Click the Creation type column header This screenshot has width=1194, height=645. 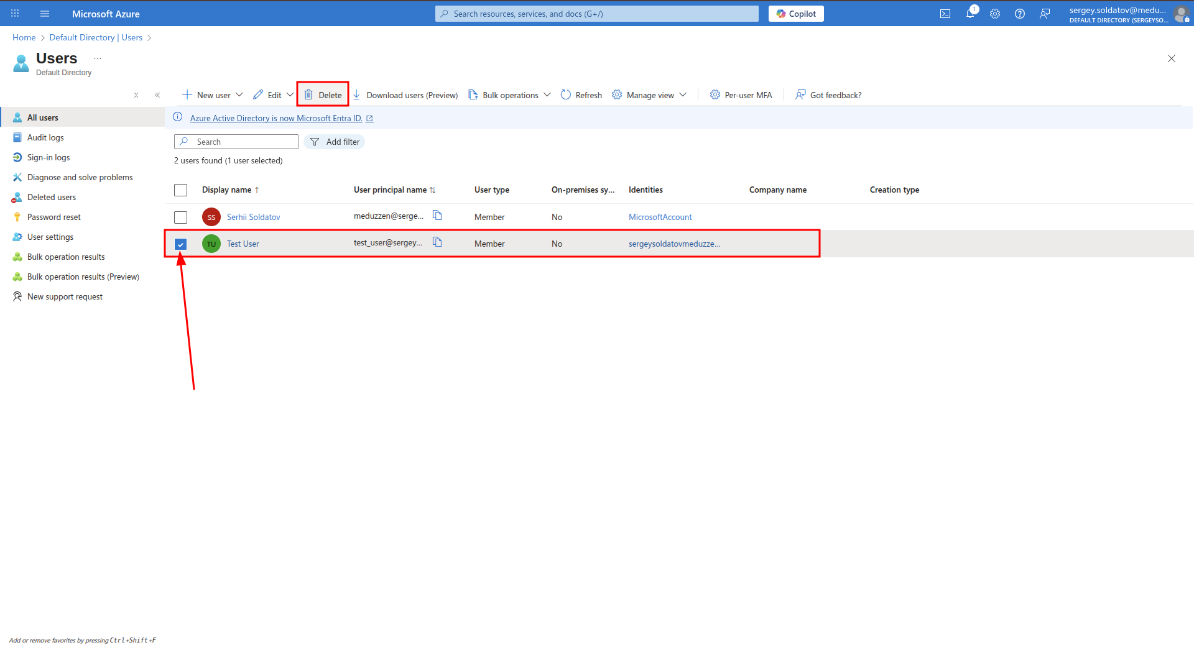tap(894, 190)
